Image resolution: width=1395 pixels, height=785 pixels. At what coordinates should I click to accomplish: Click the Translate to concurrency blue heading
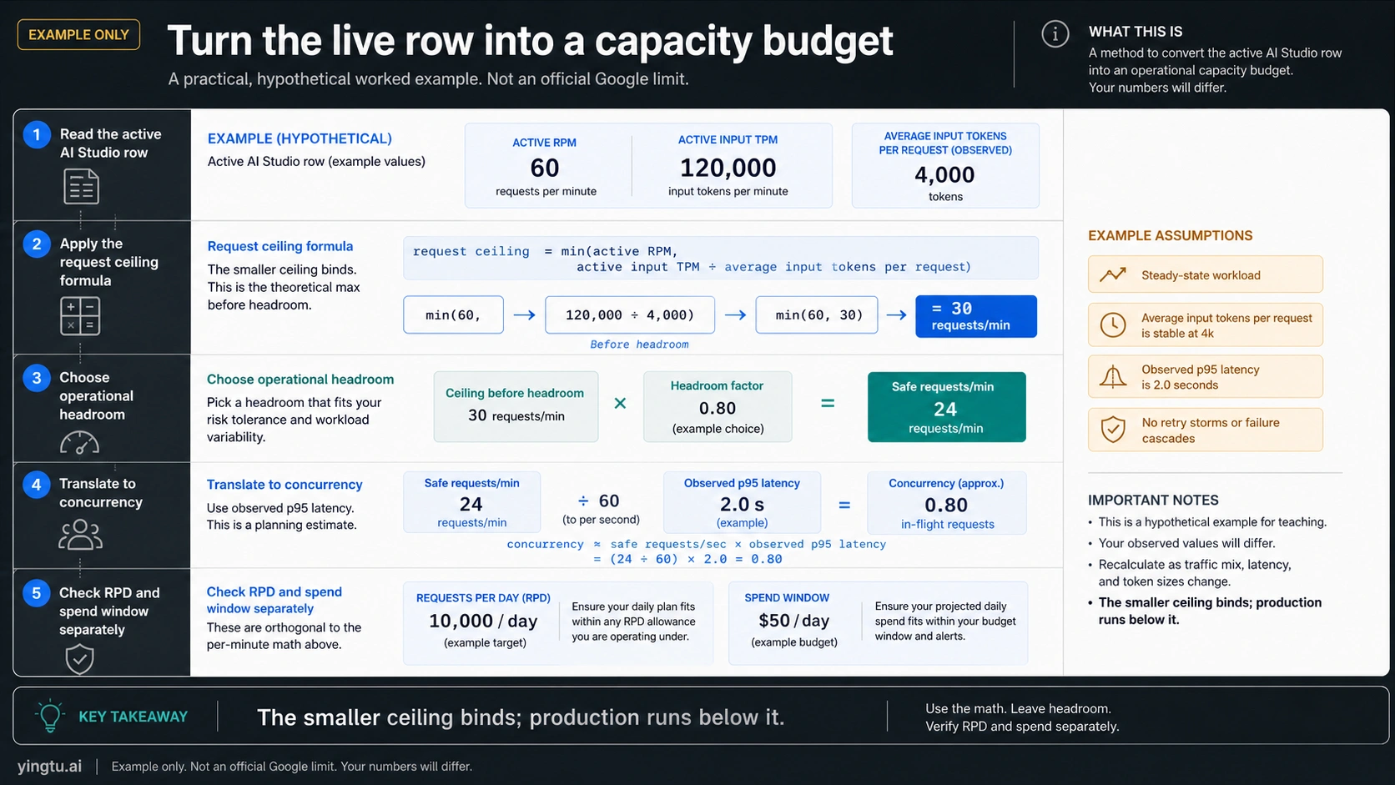285,485
